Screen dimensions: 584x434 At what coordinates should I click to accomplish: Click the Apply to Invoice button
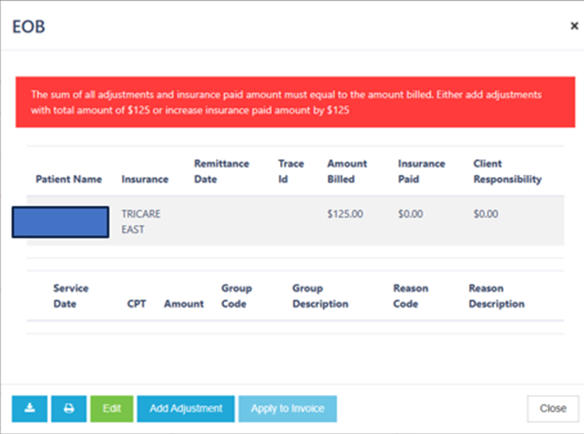coord(287,408)
